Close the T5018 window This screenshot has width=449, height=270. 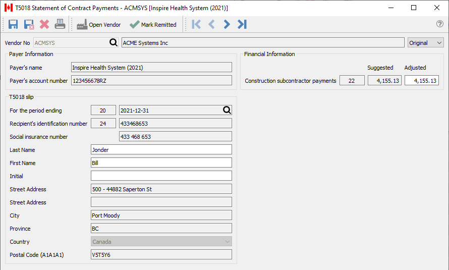(x=437, y=8)
